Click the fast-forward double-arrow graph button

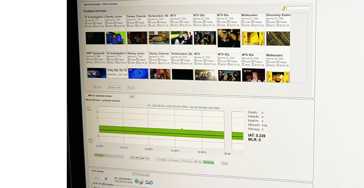click(142, 158)
